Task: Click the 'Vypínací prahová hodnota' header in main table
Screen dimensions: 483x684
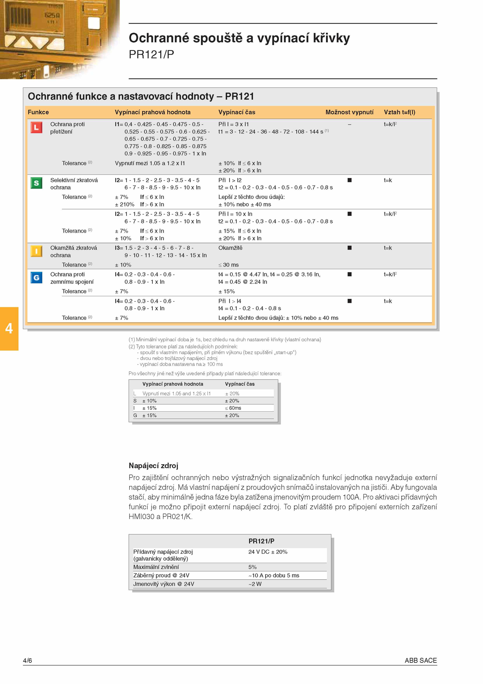Action: 153,112
